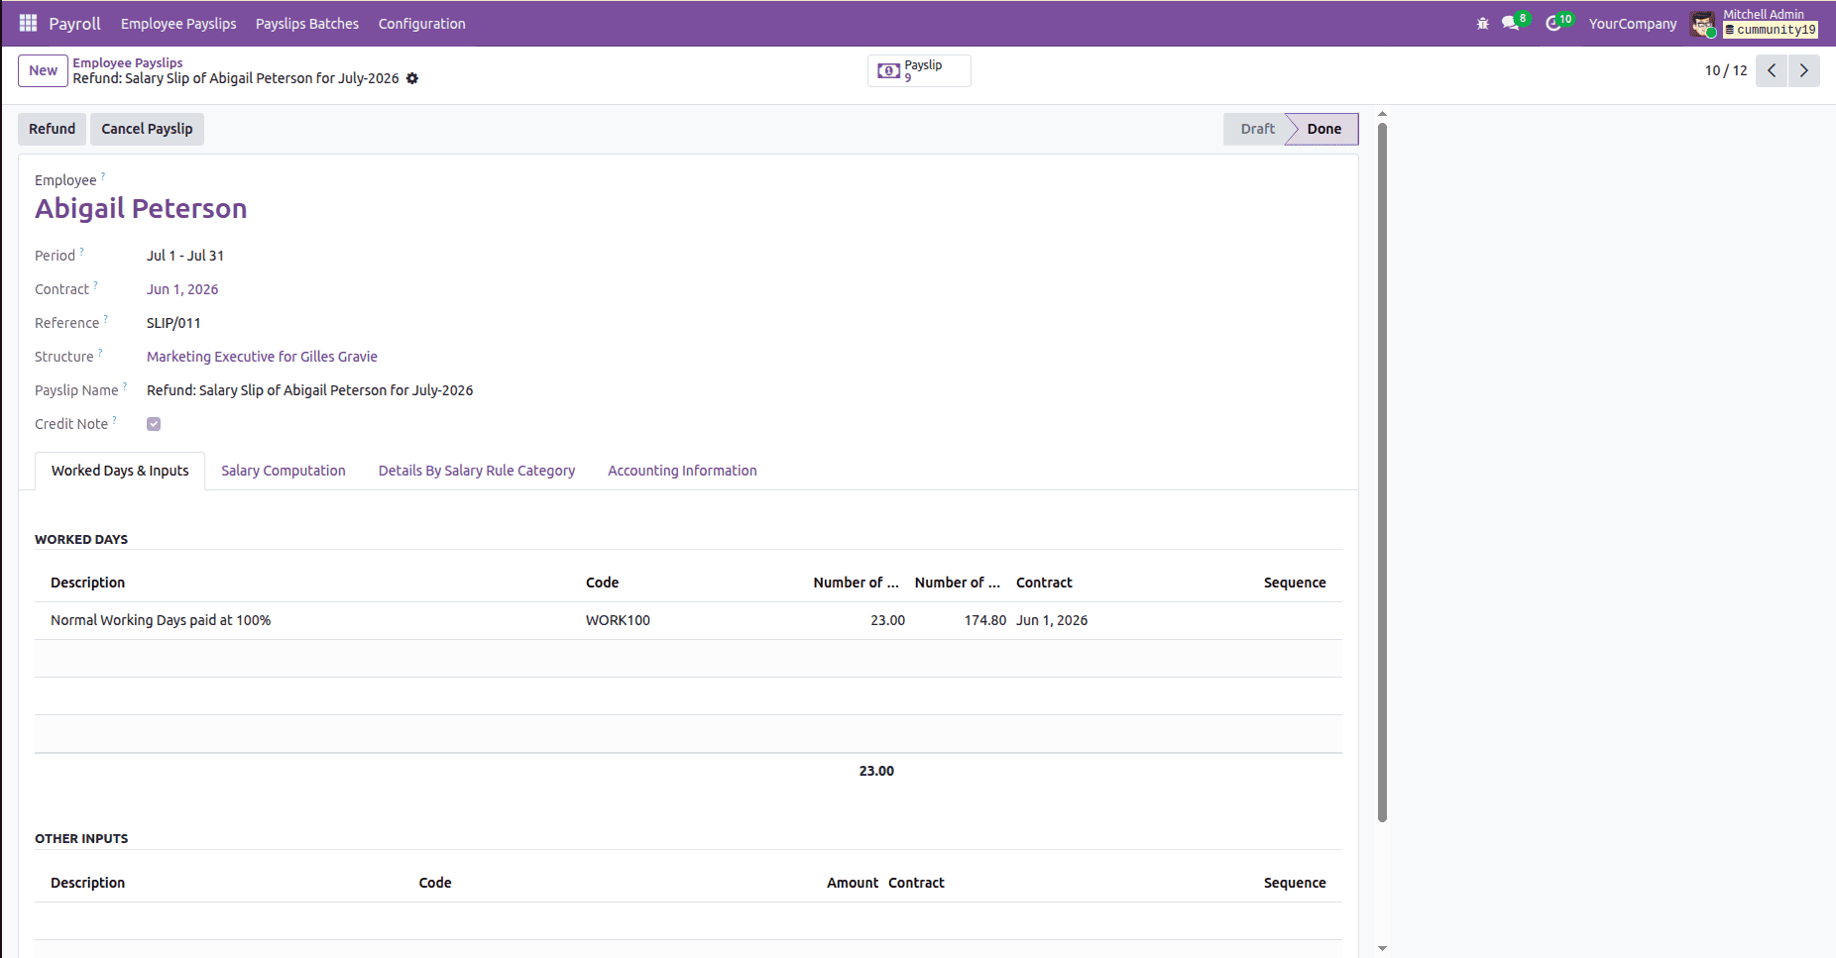The width and height of the screenshot is (1836, 958).
Task: Click the Cancel Payslip button
Action: (147, 129)
